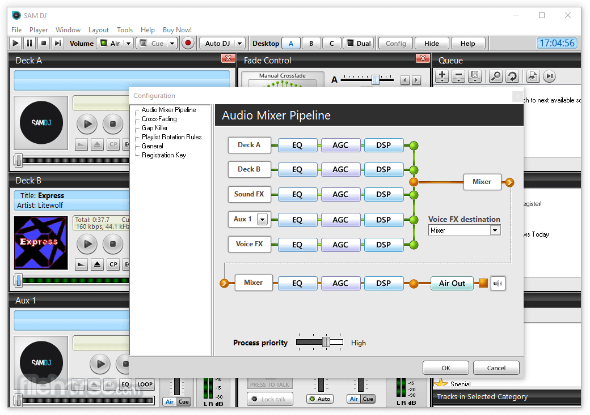Click the Queue Skip-to-next icon
Viewport: 590px width, 415px height.
(x=549, y=76)
